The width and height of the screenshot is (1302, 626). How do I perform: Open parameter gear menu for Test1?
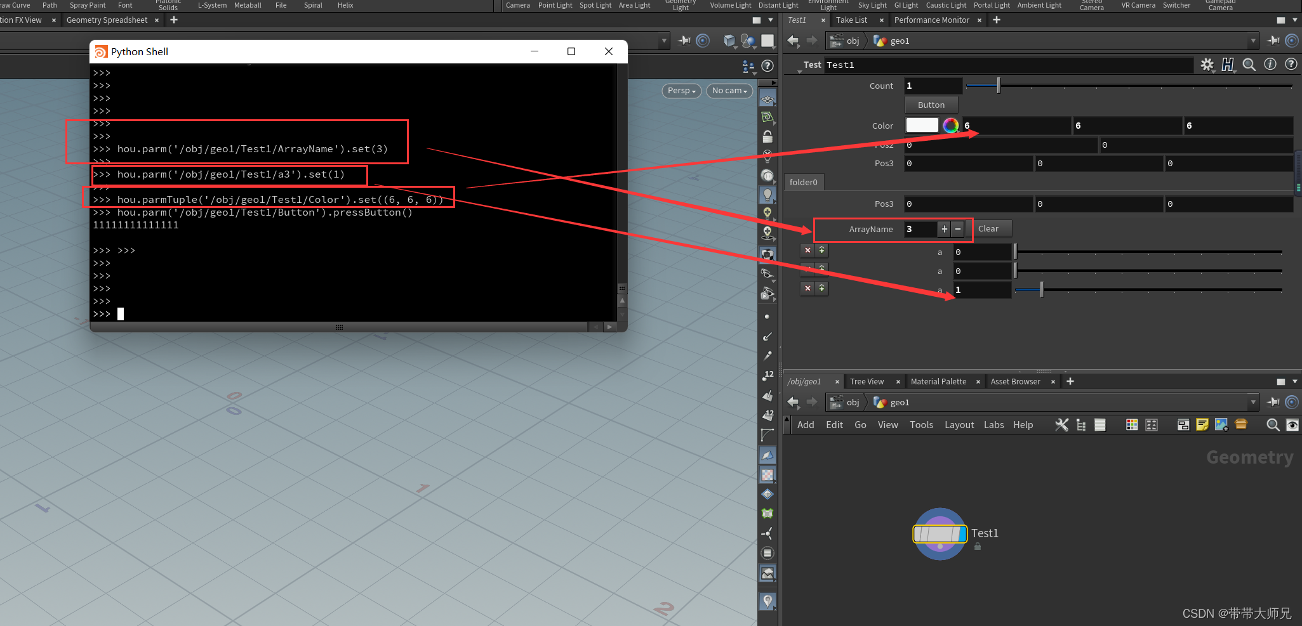click(x=1207, y=65)
